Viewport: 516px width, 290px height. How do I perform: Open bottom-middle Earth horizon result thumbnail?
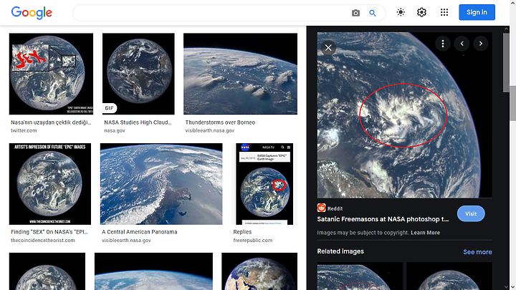coord(153,271)
